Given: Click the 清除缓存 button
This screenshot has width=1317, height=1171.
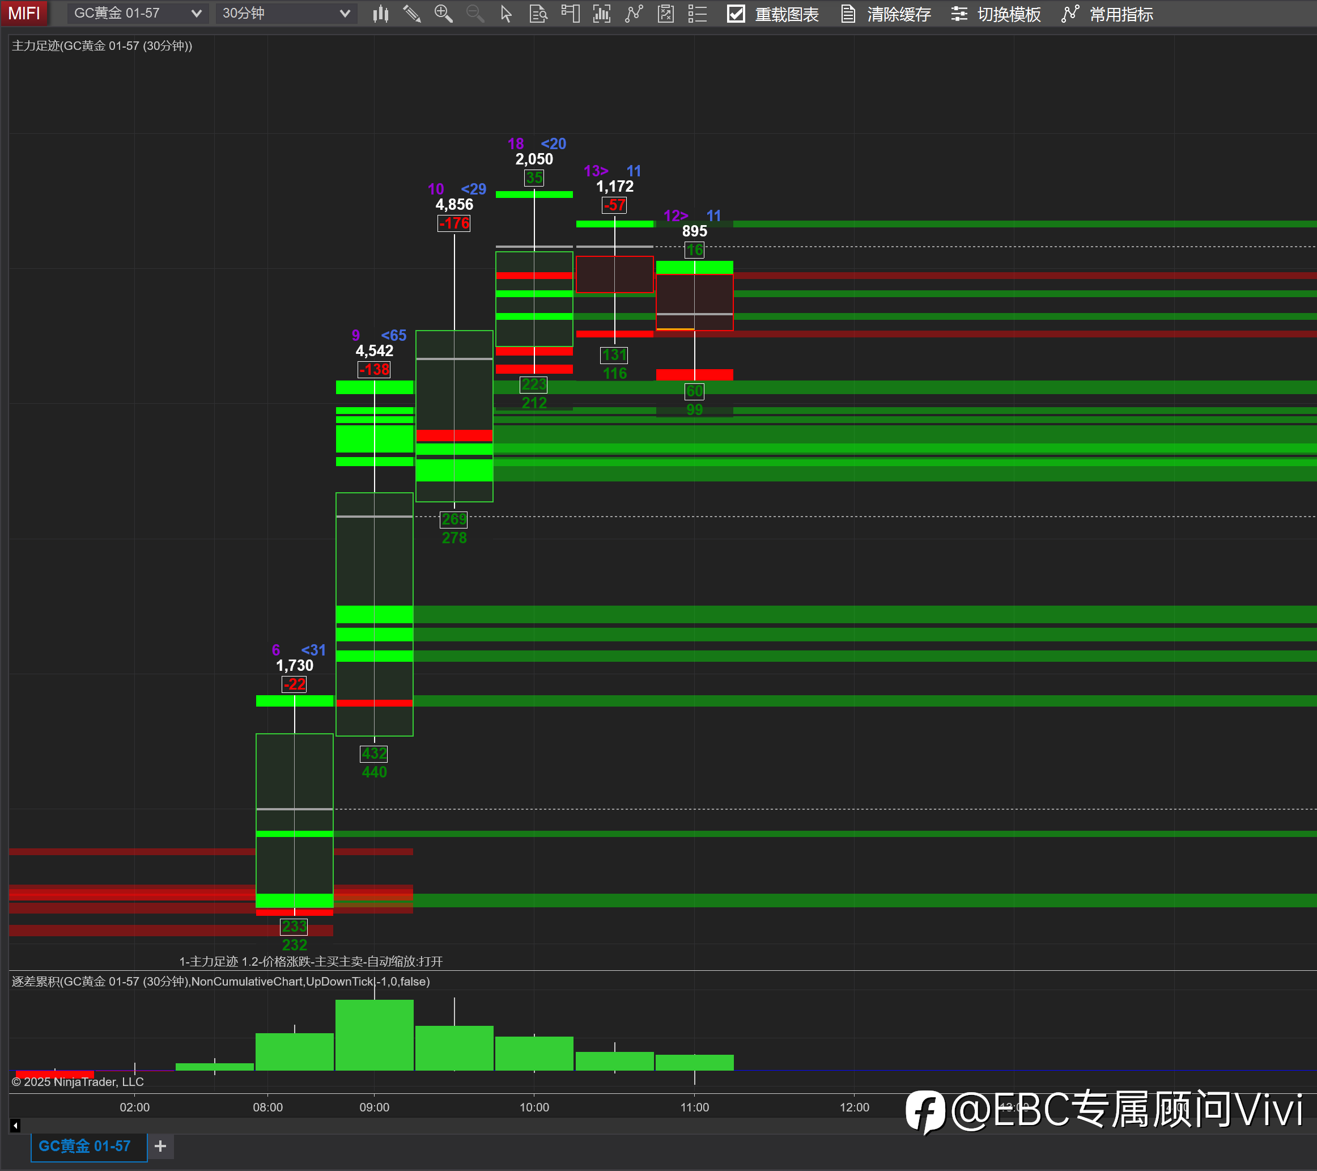Looking at the screenshot, I should click(886, 14).
